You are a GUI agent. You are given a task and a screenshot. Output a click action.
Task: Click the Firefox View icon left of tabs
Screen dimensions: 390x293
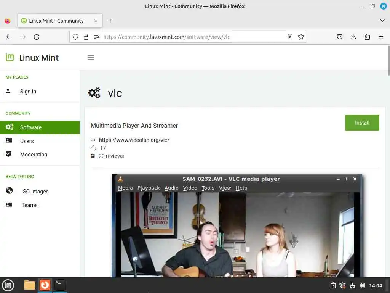pos(8,21)
